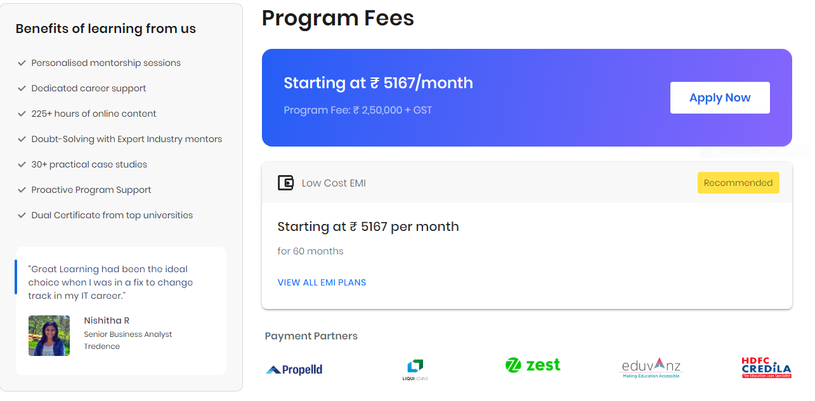
Task: Click checkmark beside Personalised mentorship sessions
Action: tap(22, 63)
